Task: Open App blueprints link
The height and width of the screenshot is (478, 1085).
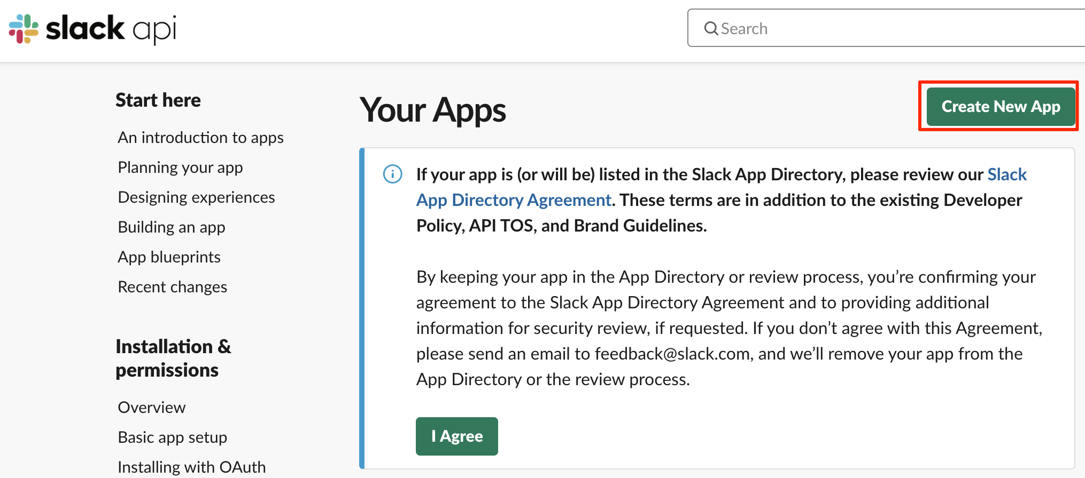Action: [169, 257]
